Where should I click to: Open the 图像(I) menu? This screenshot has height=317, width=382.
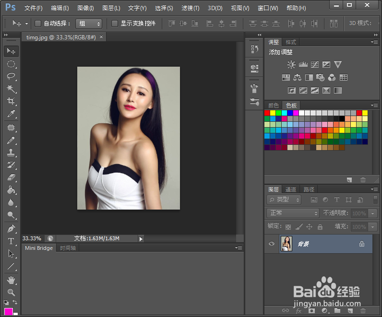click(x=85, y=8)
